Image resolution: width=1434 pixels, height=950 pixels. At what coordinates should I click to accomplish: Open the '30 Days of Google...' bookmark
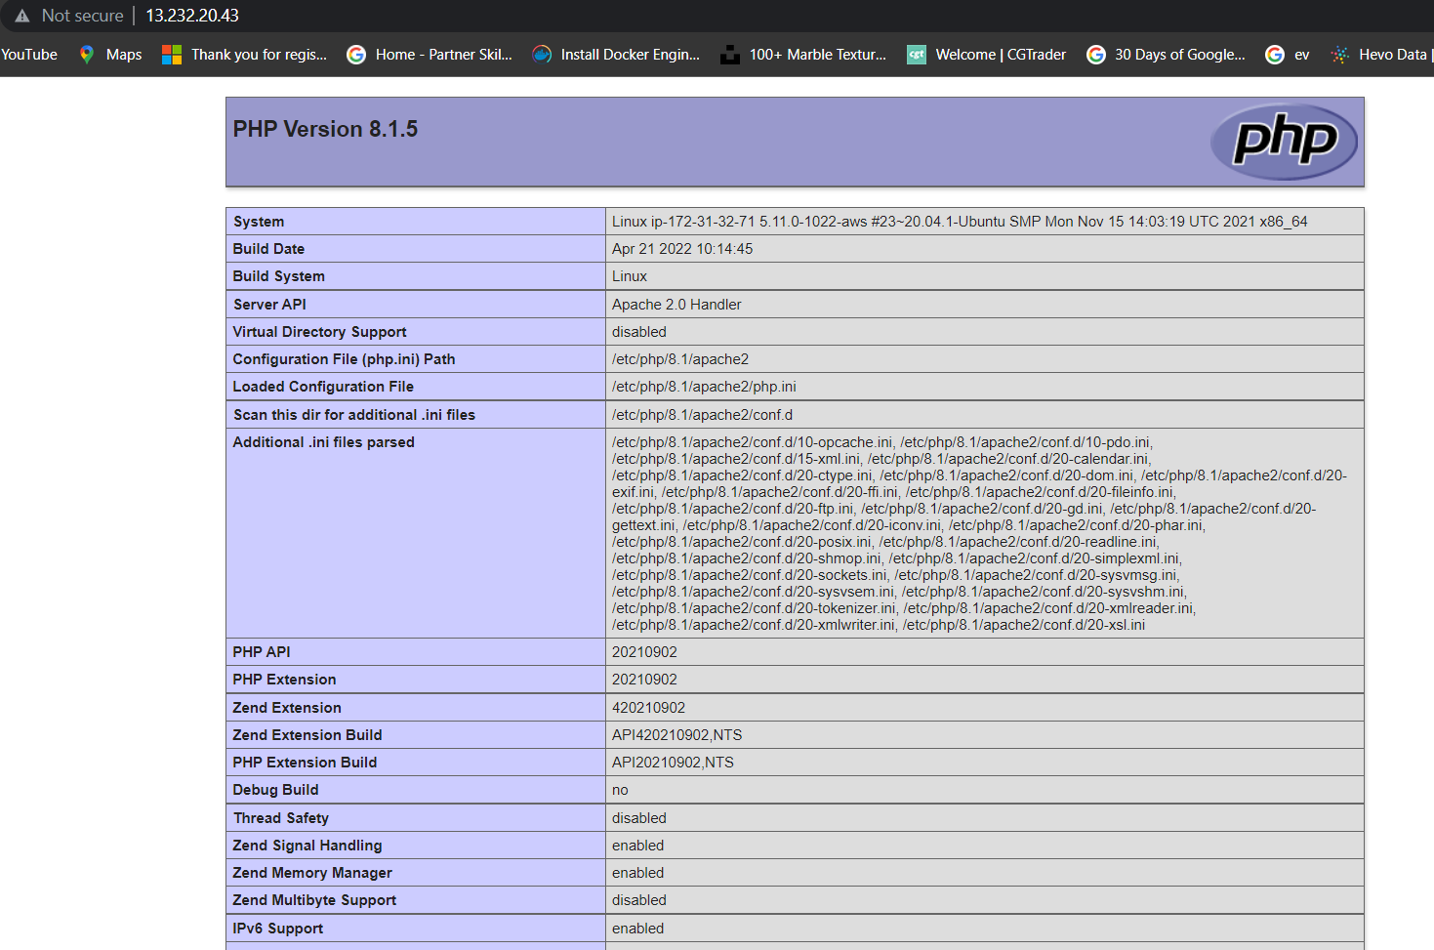tap(1178, 54)
